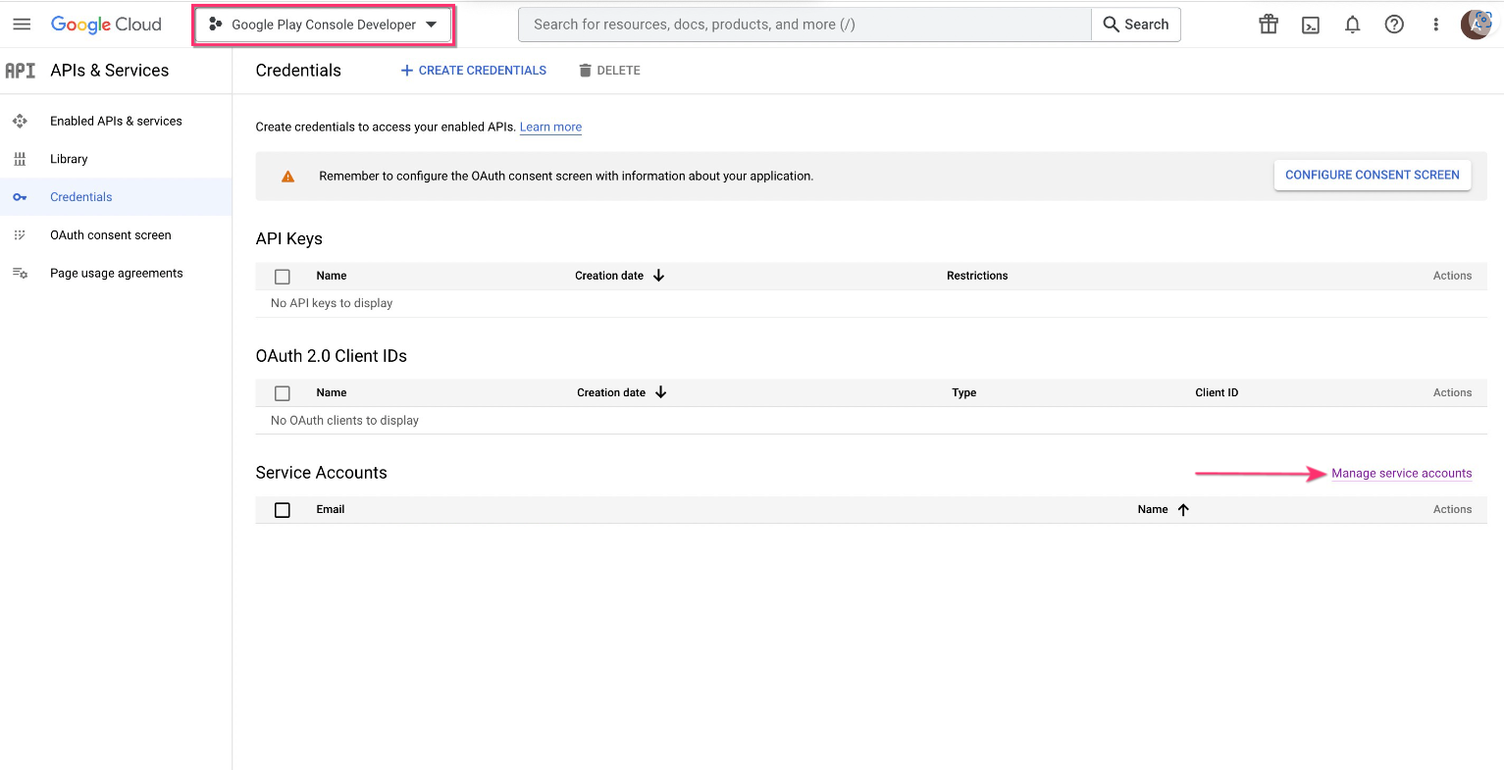
Task: Sort service accounts by Name arrow
Action: tap(1183, 510)
